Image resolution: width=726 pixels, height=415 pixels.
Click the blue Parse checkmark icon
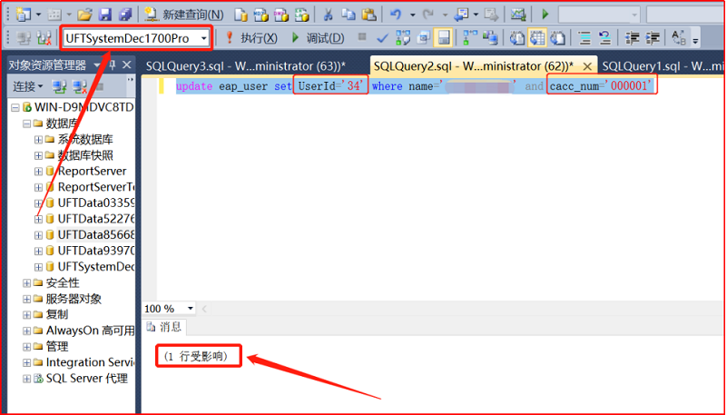pyautogui.click(x=382, y=38)
